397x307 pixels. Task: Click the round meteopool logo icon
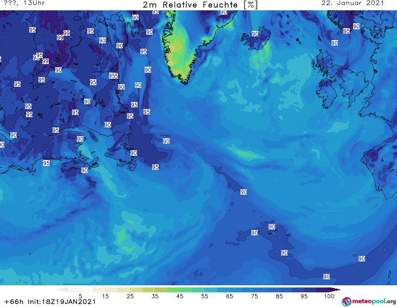coord(346,302)
